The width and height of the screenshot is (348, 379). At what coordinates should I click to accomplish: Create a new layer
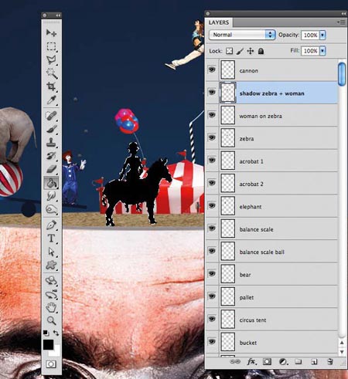pyautogui.click(x=314, y=362)
